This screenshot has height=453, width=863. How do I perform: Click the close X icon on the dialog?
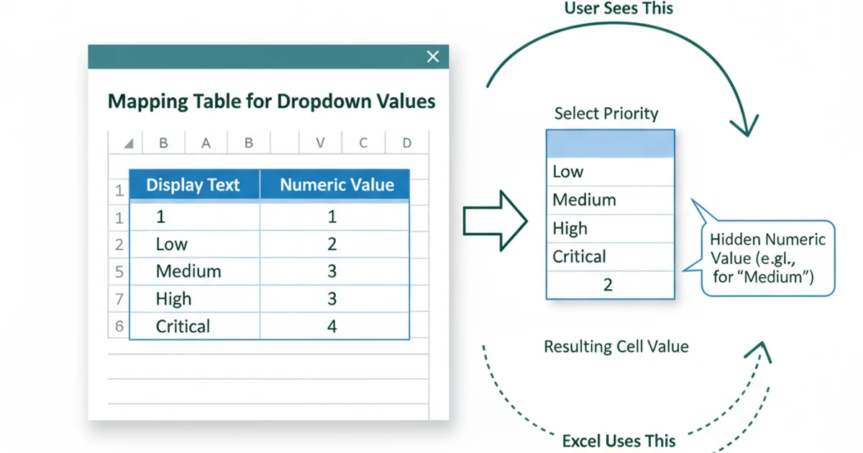coord(432,56)
